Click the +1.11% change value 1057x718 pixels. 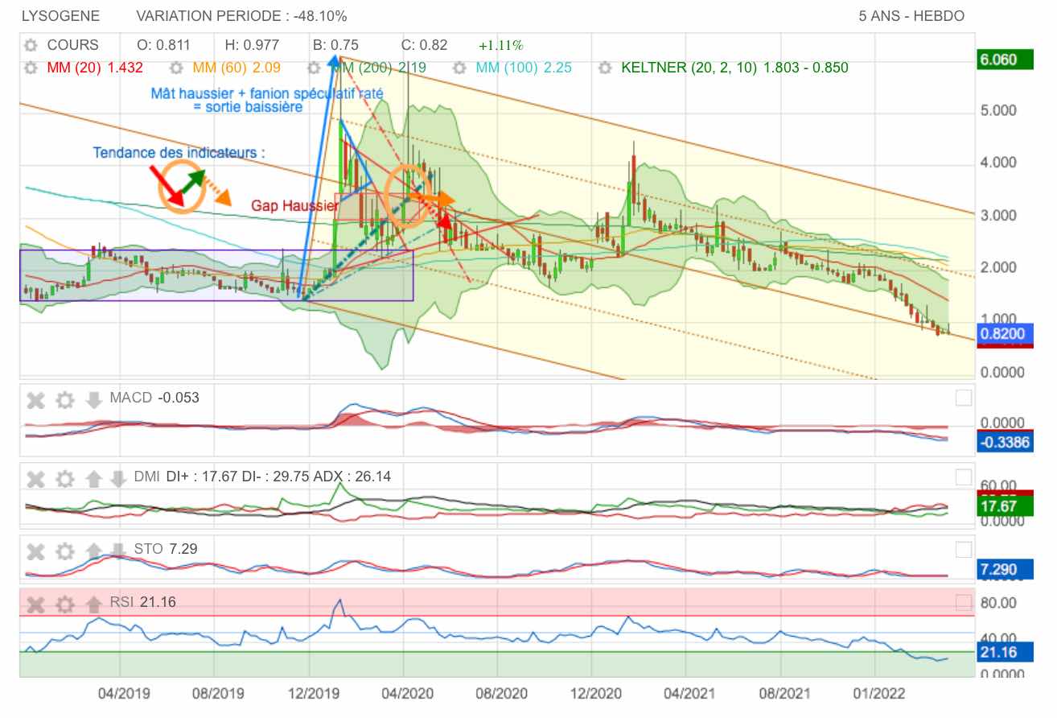point(500,45)
